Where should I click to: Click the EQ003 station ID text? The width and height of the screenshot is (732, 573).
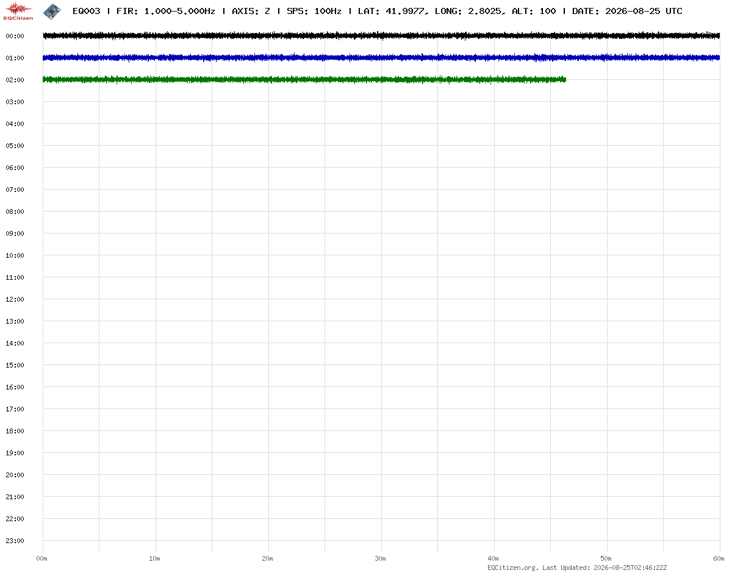86,11
